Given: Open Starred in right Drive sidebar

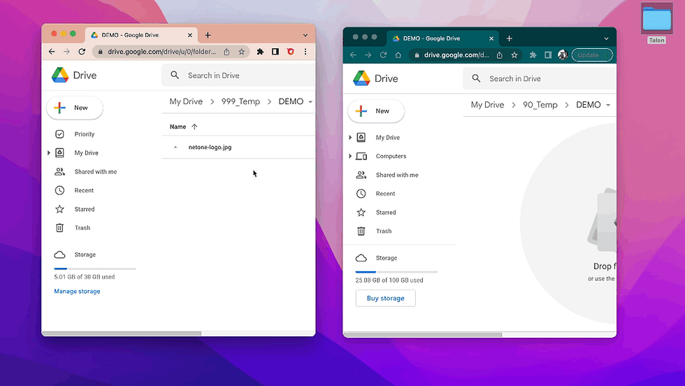Looking at the screenshot, I should 386,213.
